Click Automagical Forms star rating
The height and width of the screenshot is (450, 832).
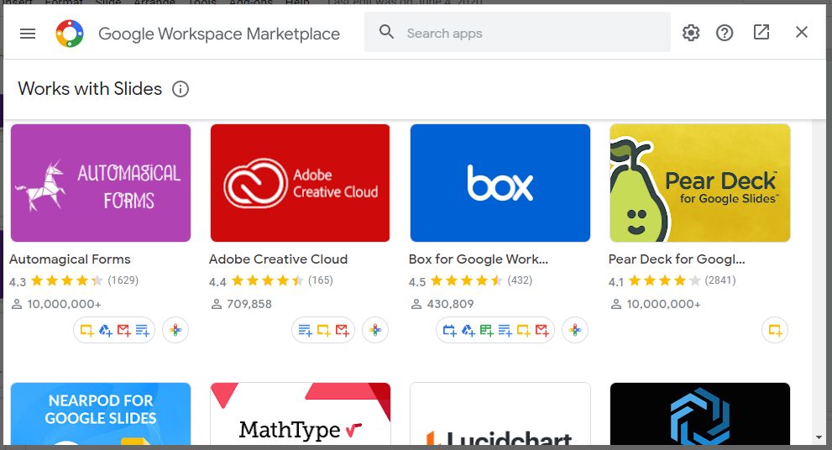click(67, 280)
